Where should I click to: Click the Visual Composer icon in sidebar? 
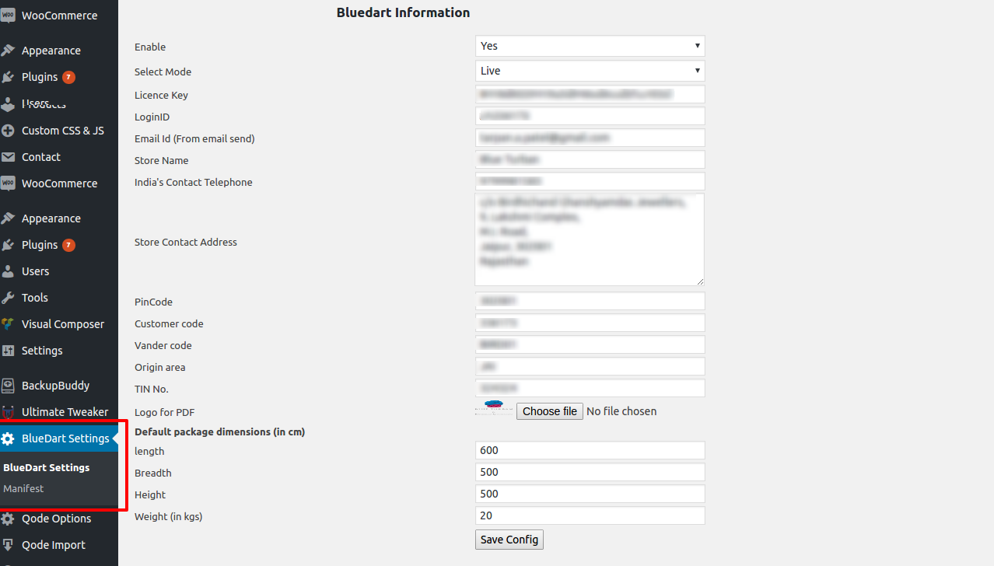pos(8,324)
